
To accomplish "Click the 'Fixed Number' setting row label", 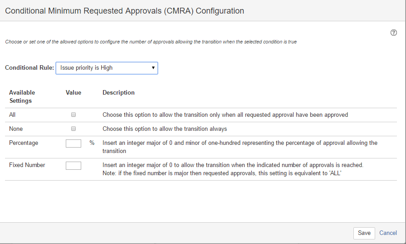I will 27,165.
